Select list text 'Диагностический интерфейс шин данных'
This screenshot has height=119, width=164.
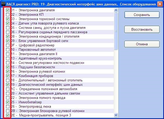tap(51, 84)
